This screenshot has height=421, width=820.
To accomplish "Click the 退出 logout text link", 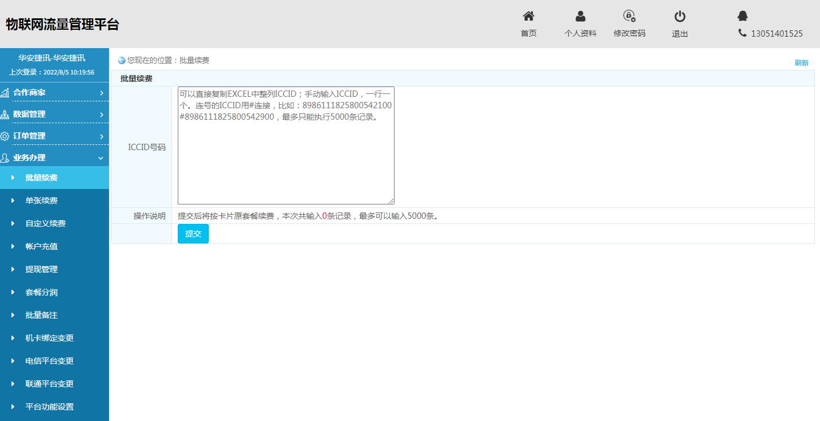I will 680,34.
